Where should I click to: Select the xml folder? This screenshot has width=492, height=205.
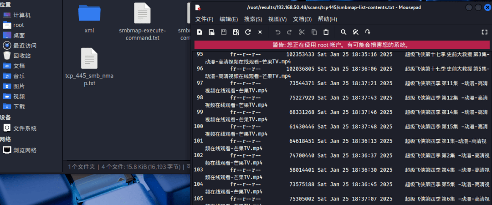pos(89,18)
